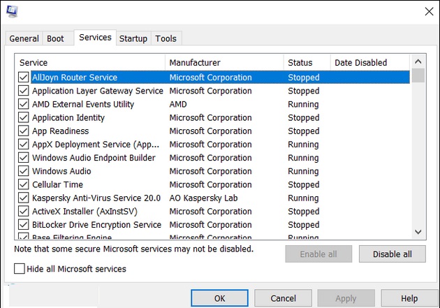
Task: Select Kaspersky Anti-Virus Service 20.0 name
Action: point(96,198)
